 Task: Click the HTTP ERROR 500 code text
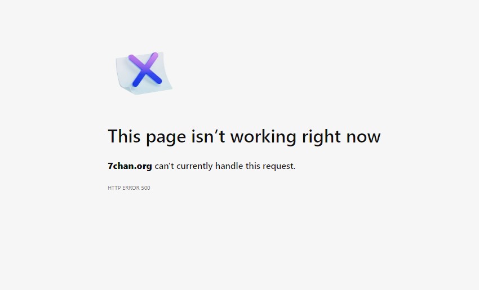[129, 188]
